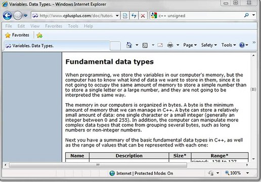Open the Favorites menu in the menu bar

click(54, 26)
